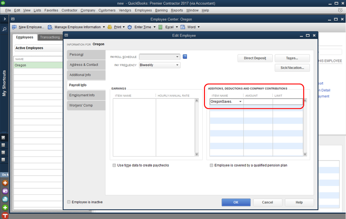Click the New Employee icon in toolbar

tap(14, 27)
